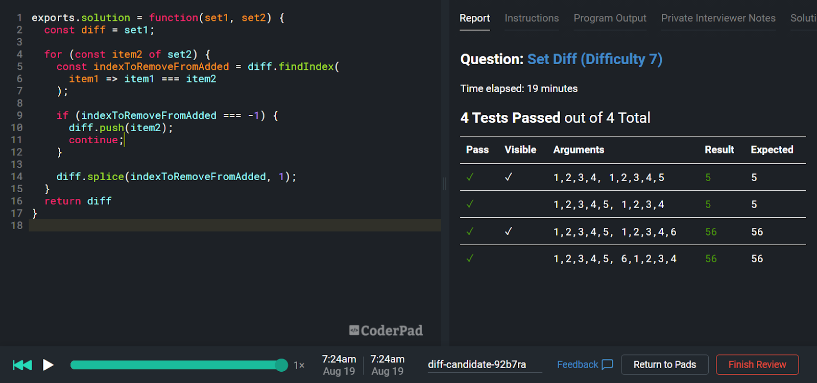
Task: Click arguments '1,2,3,4,5, 1,2,3,4' cell
Action: pos(609,205)
